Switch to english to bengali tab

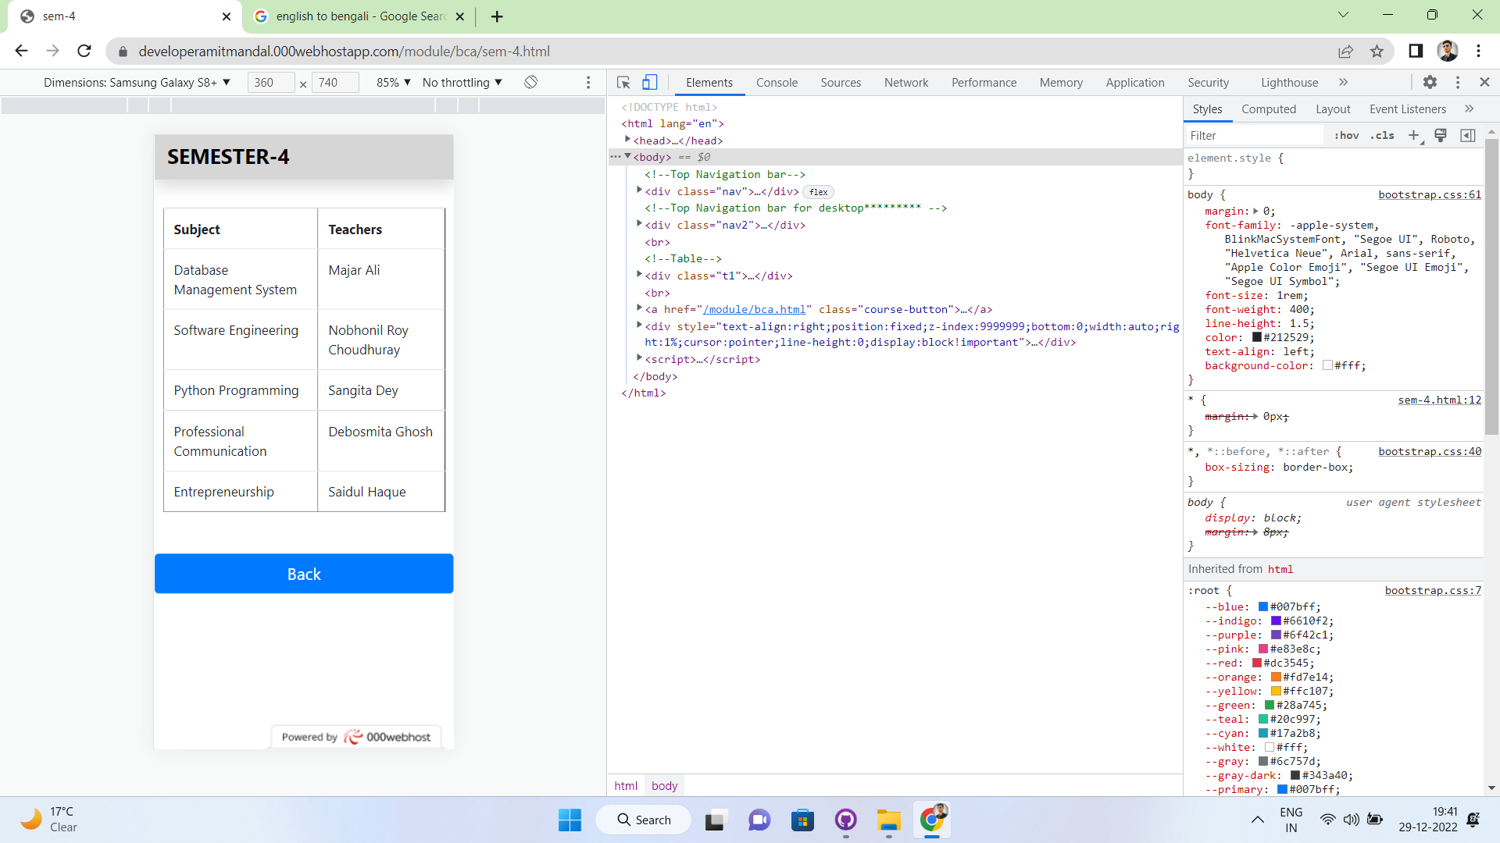tap(359, 16)
